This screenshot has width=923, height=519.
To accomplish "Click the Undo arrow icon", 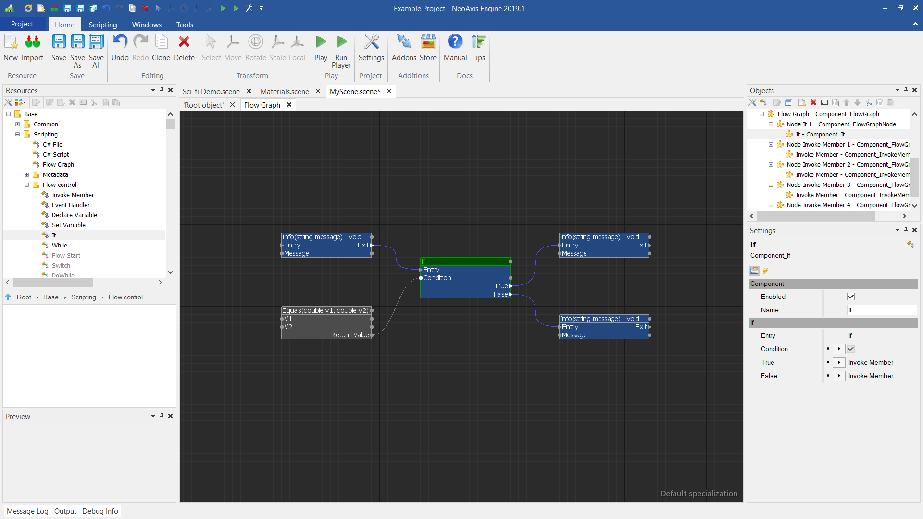I will click(x=120, y=42).
